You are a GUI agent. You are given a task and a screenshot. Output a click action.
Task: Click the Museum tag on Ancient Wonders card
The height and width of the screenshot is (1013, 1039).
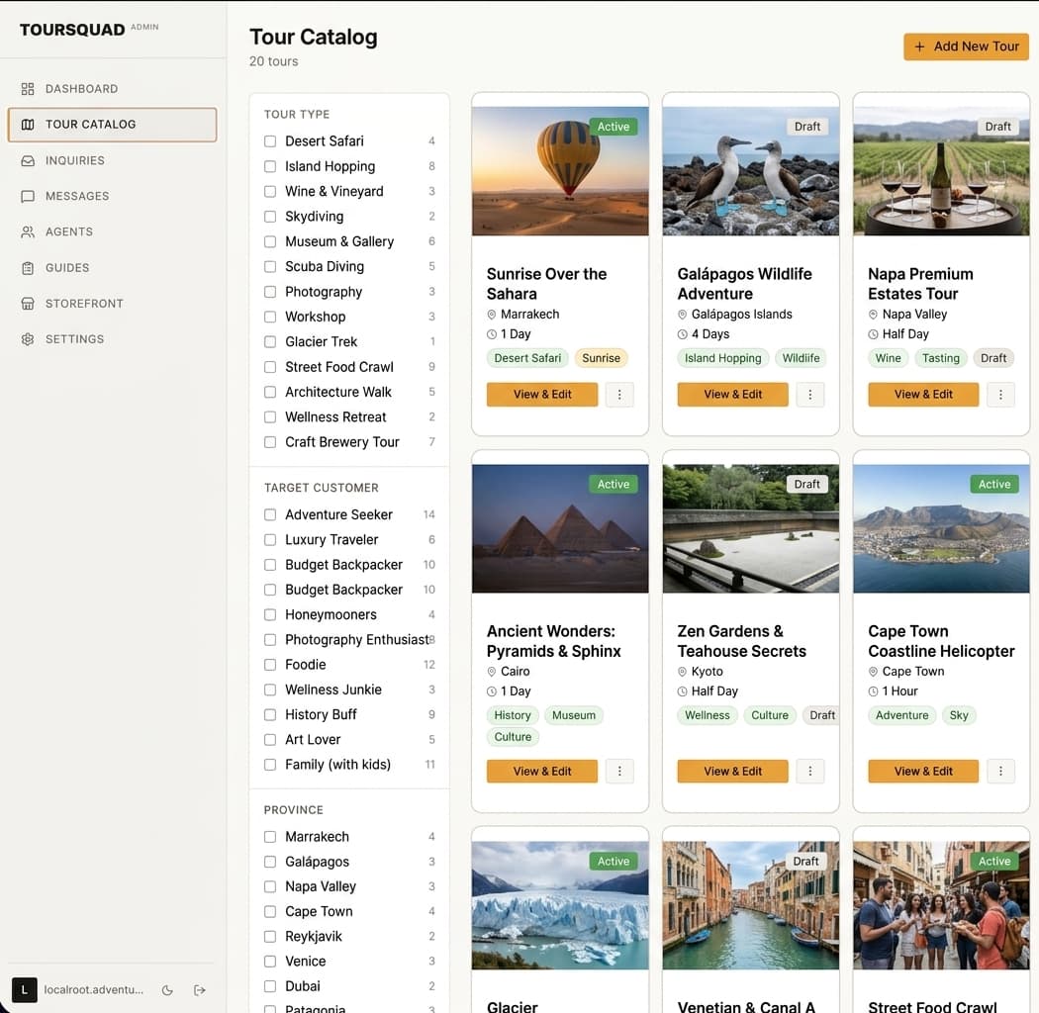pos(574,715)
